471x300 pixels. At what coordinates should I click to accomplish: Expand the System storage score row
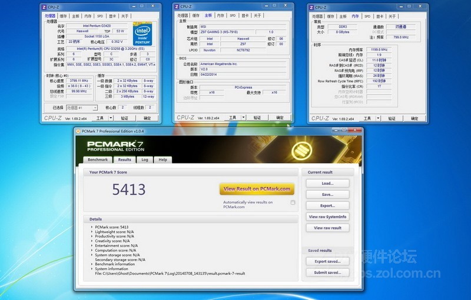(92, 255)
